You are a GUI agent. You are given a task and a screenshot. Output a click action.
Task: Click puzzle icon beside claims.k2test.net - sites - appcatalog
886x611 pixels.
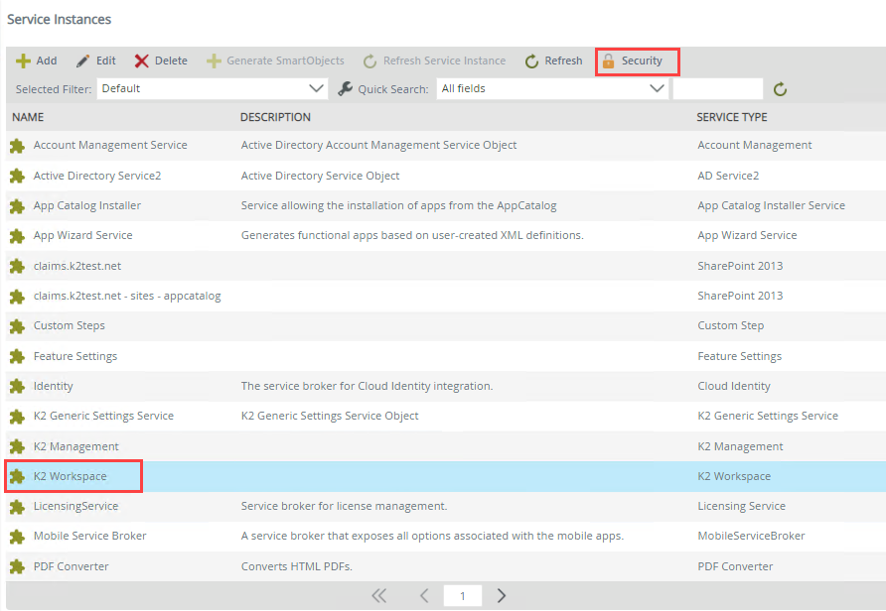(17, 297)
